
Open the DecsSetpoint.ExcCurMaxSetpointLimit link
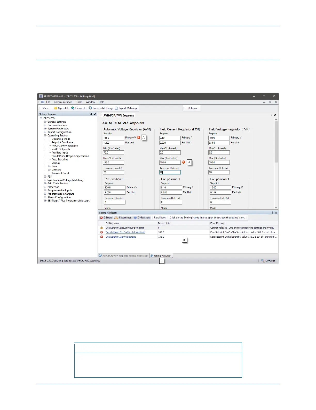(125, 232)
